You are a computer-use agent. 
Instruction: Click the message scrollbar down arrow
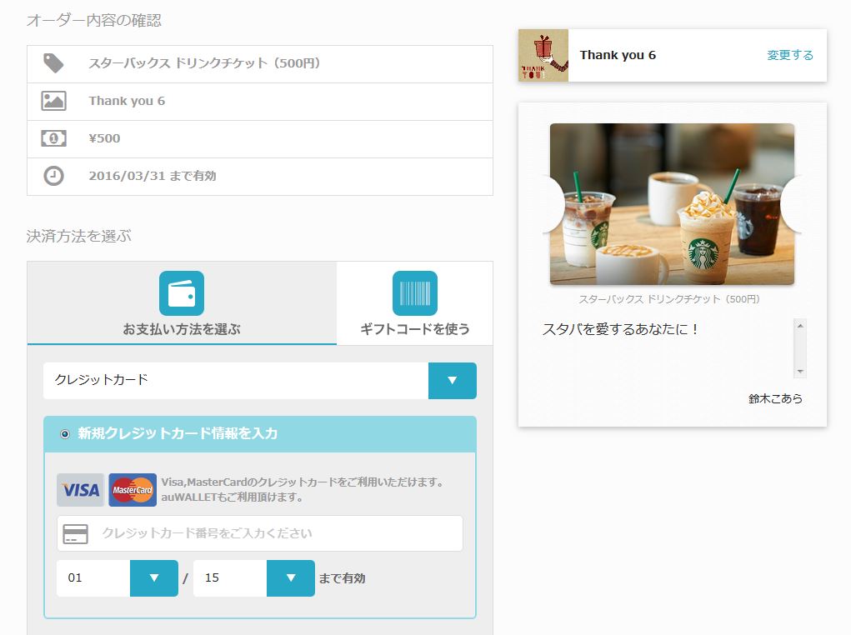tap(800, 372)
